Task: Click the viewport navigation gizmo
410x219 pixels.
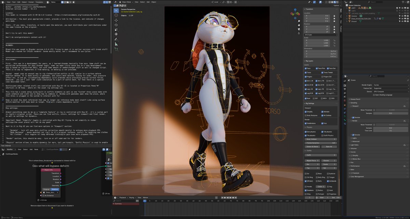Action: (x=296, y=14)
